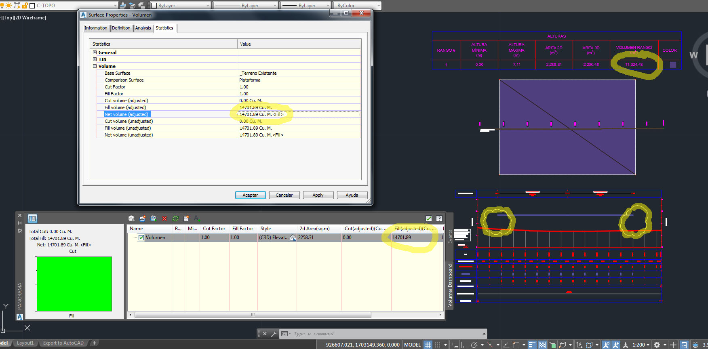Open the C-TOPO layer dropdown

tap(116, 6)
